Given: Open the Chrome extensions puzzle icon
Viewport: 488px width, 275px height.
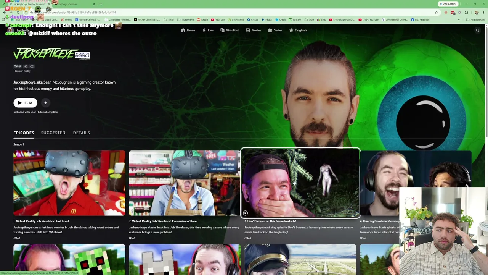Looking at the screenshot, I should [466, 13].
